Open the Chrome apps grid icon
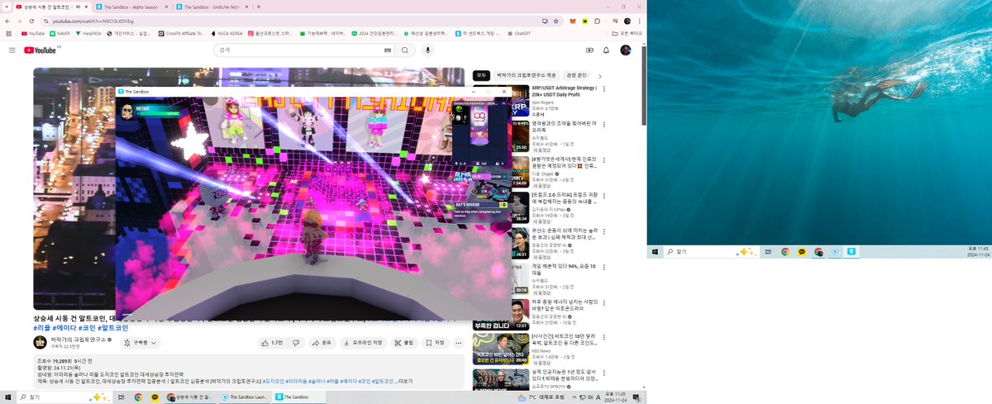This screenshot has height=404, width=992. 8,33
